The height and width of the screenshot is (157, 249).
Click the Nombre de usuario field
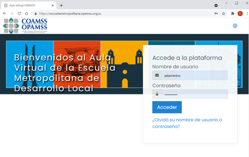(194, 75)
